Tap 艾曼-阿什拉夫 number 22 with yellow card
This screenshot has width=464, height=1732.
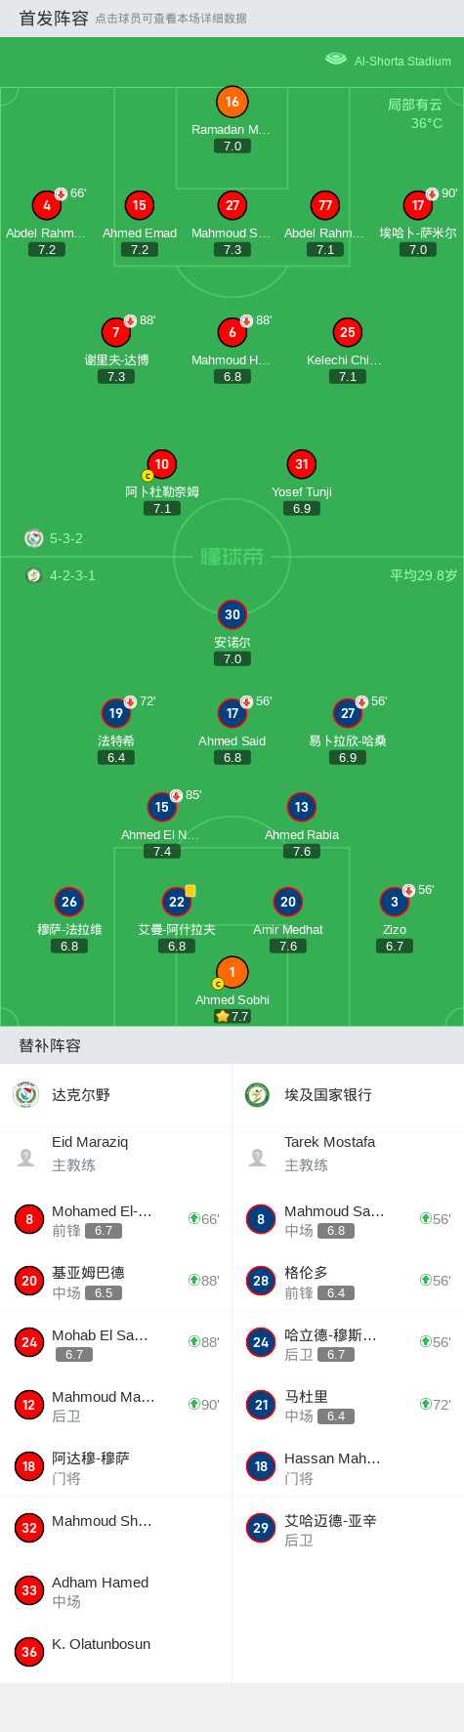tap(177, 902)
